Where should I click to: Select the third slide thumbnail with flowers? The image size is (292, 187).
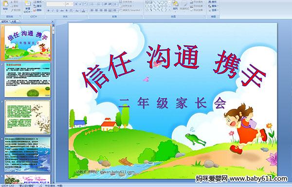coord(27,117)
